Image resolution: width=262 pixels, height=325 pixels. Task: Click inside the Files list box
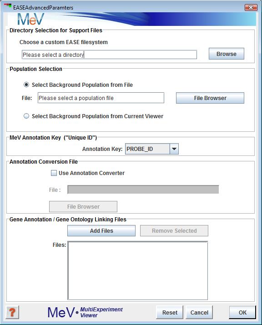click(x=138, y=271)
